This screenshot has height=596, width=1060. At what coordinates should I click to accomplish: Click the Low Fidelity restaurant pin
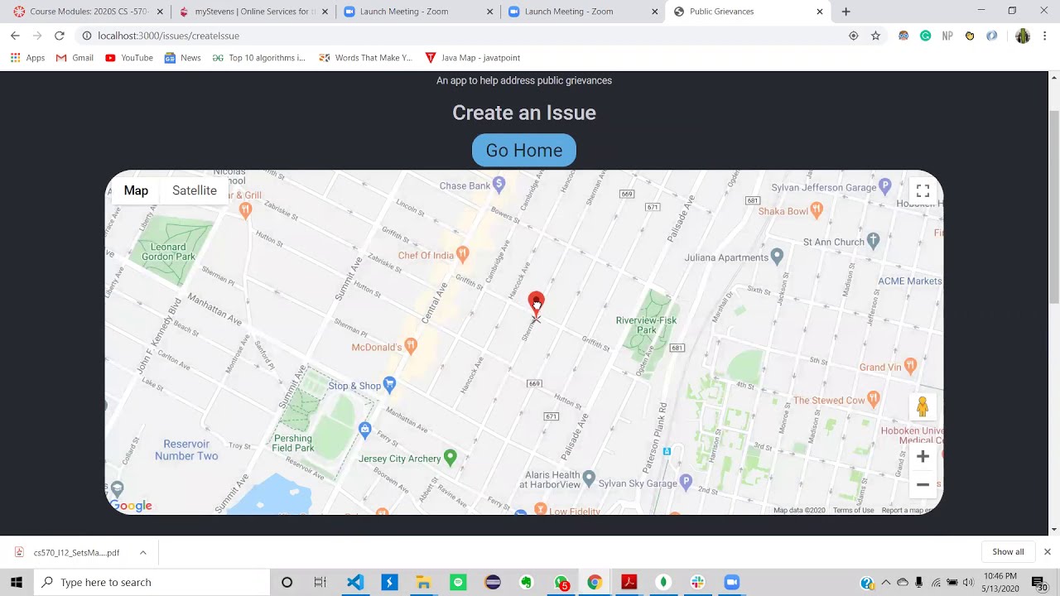[540, 509]
